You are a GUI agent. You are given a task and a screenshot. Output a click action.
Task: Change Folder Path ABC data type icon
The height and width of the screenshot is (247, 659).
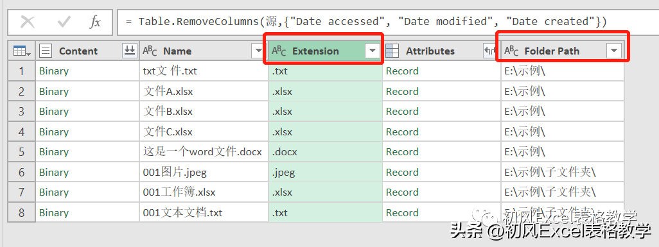[x=511, y=51]
